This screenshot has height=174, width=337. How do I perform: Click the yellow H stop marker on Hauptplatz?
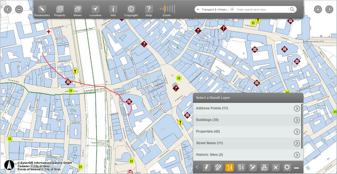click(x=178, y=78)
